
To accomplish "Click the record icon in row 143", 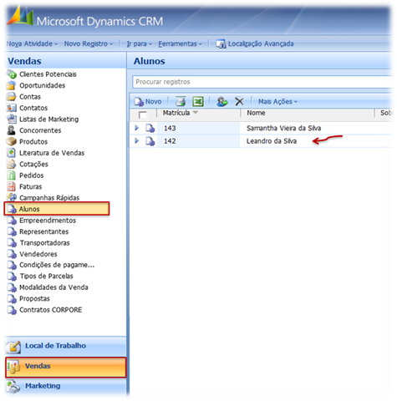I will pos(150,129).
